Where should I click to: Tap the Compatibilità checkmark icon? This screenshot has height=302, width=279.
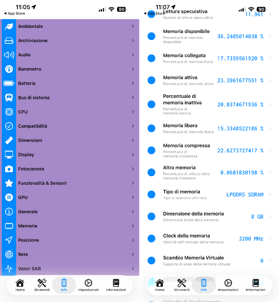[9, 126]
